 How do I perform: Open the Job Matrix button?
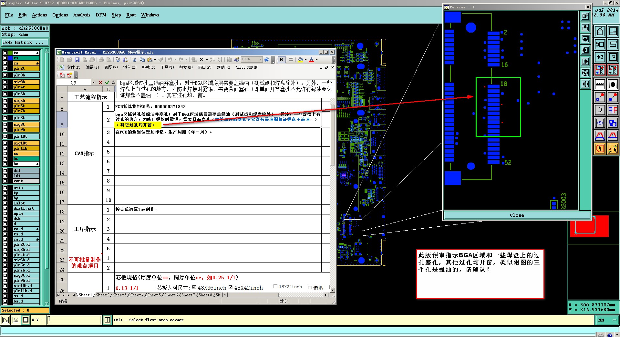pos(25,43)
